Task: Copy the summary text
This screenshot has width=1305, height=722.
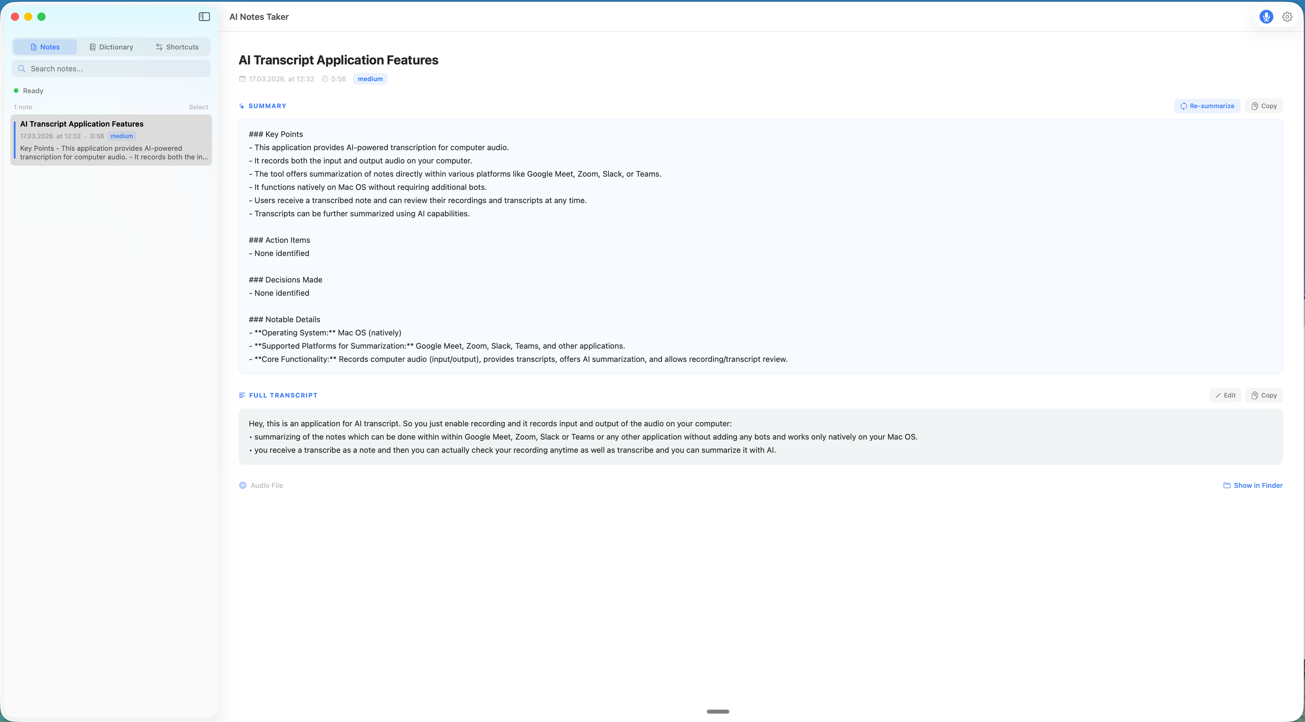Action: coord(1264,106)
